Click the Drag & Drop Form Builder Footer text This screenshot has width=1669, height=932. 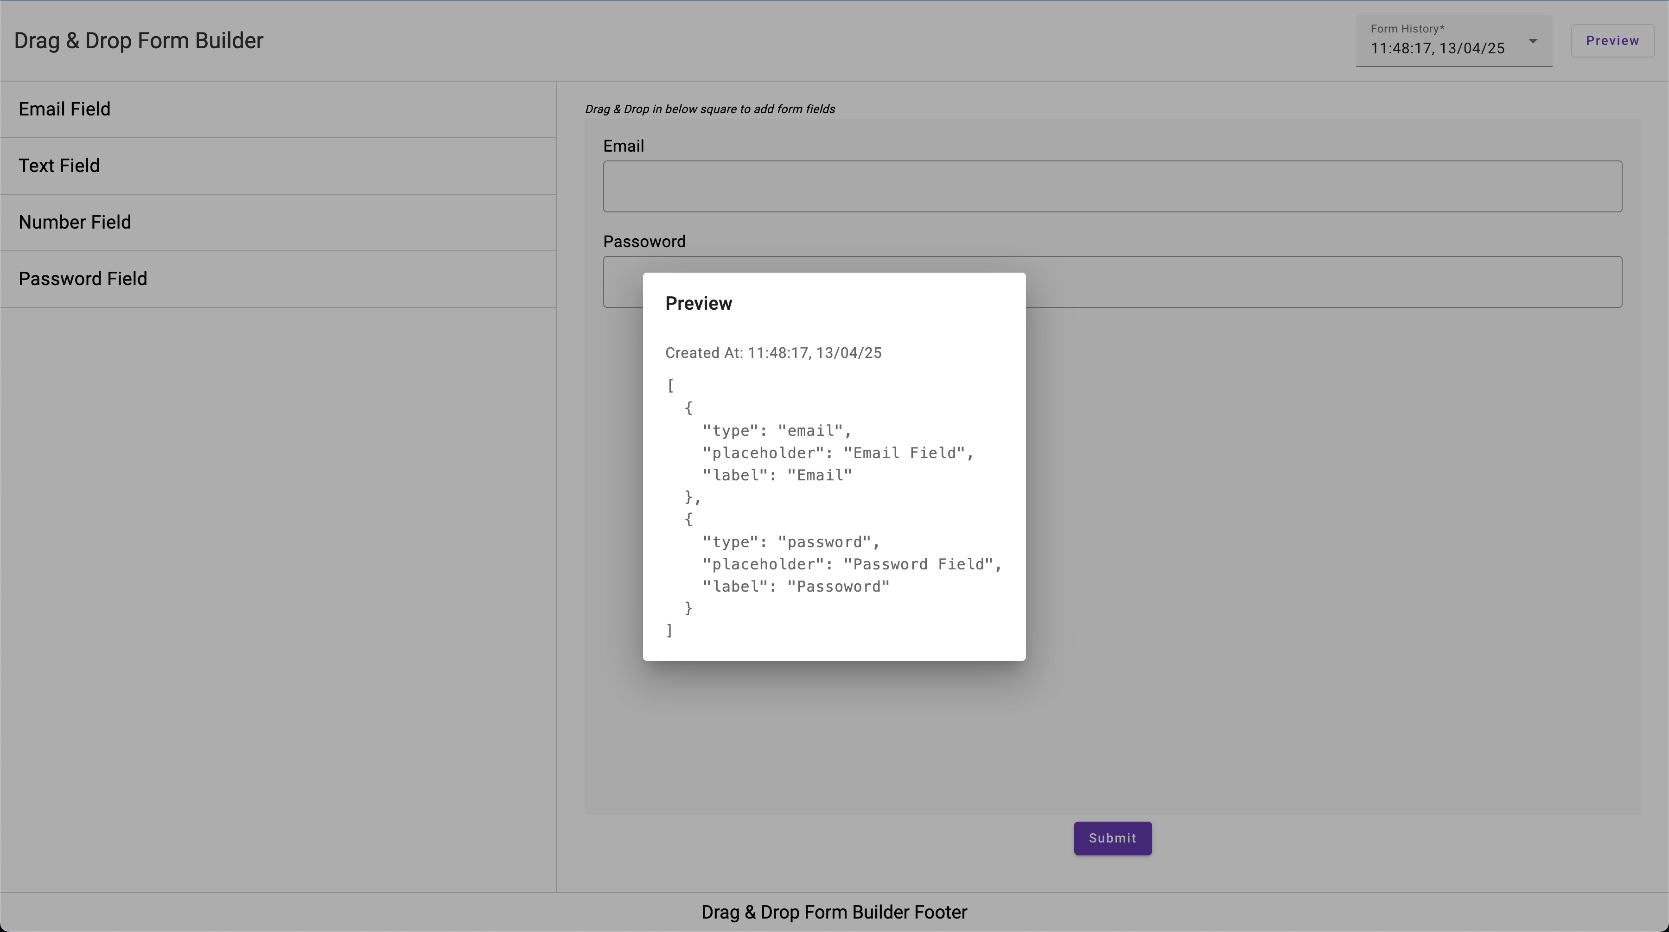[834, 912]
